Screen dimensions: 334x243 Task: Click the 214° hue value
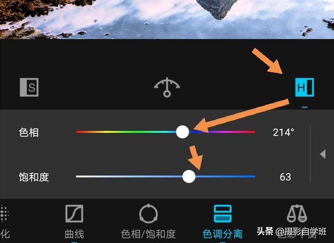click(283, 133)
